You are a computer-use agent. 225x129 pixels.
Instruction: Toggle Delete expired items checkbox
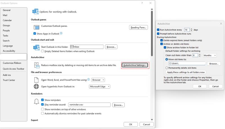pos(161,40)
